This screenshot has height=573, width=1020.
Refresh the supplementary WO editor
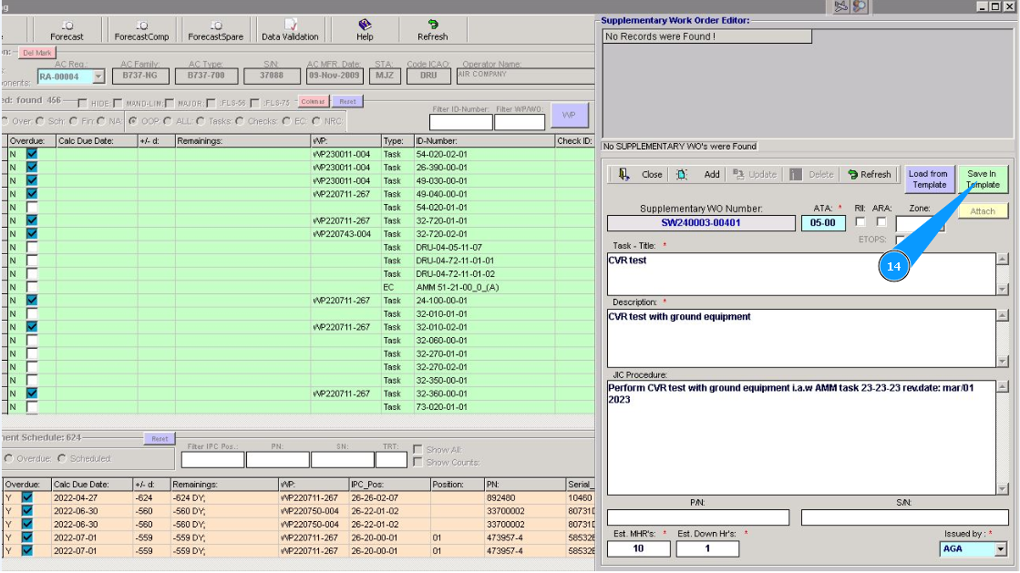click(868, 174)
